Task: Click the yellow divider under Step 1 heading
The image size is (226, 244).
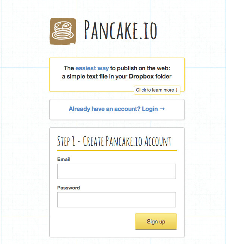Action: pyautogui.click(x=117, y=150)
